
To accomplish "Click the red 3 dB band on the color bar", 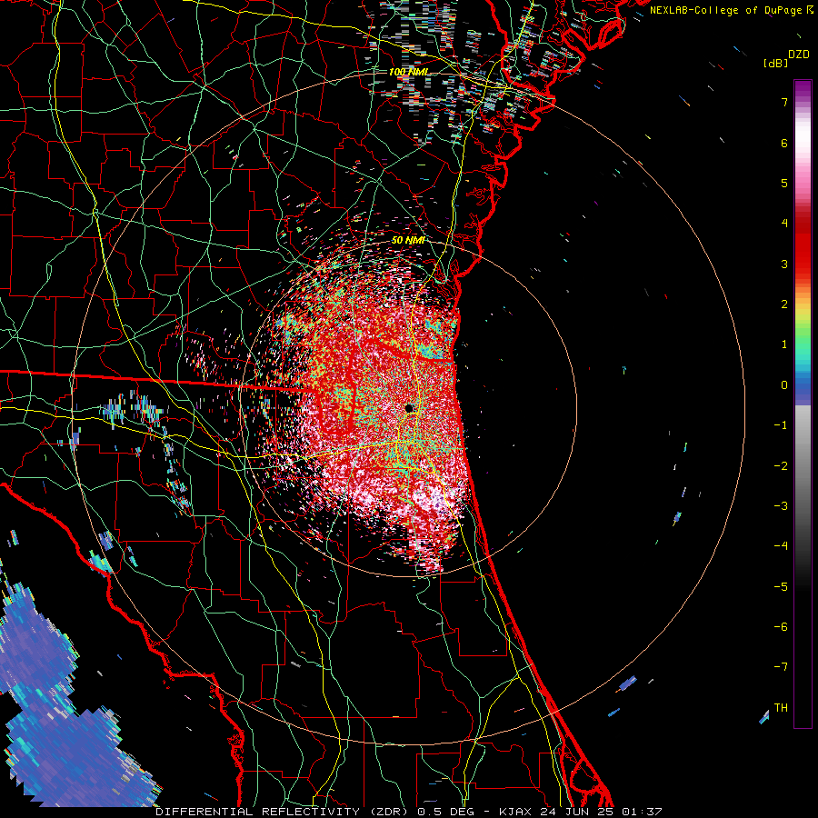I will 803,264.
